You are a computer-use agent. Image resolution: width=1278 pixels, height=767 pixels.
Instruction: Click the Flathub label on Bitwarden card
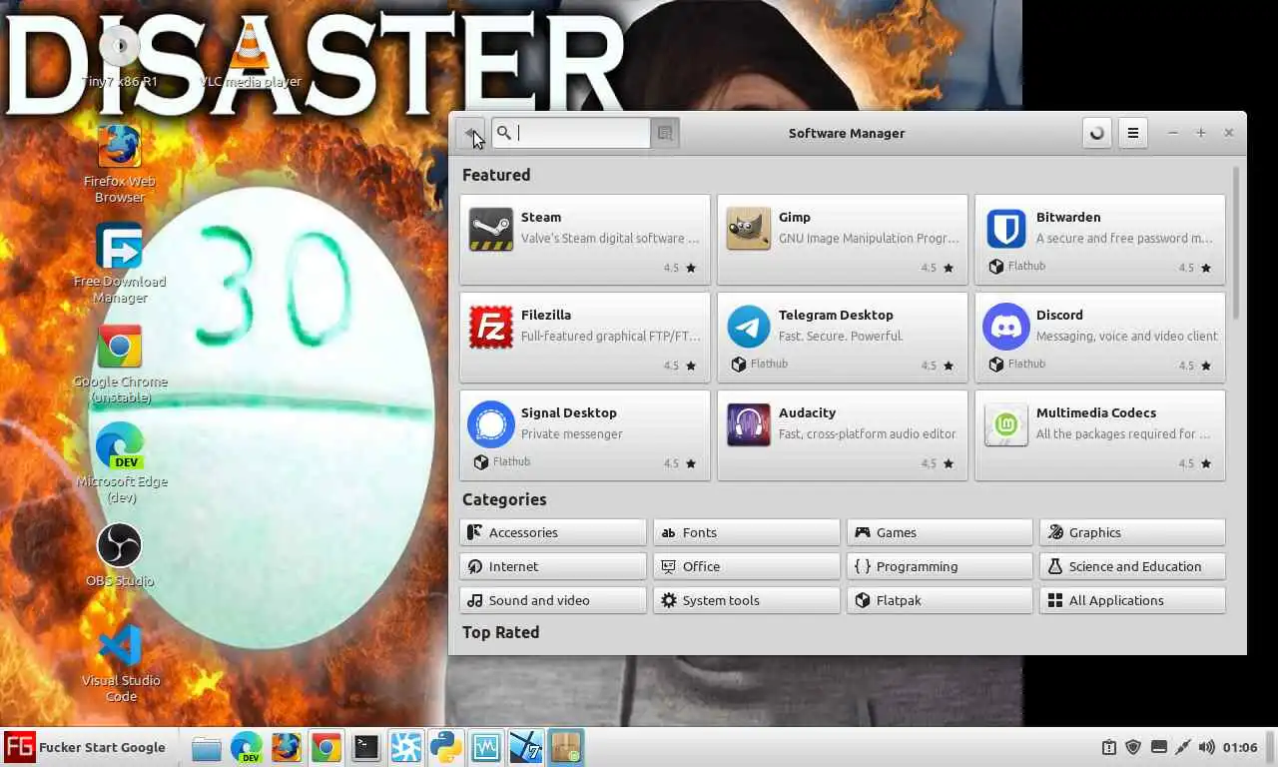(1026, 266)
